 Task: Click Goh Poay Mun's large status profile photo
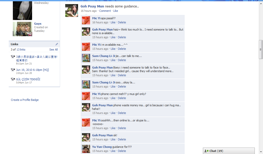click(72, 11)
